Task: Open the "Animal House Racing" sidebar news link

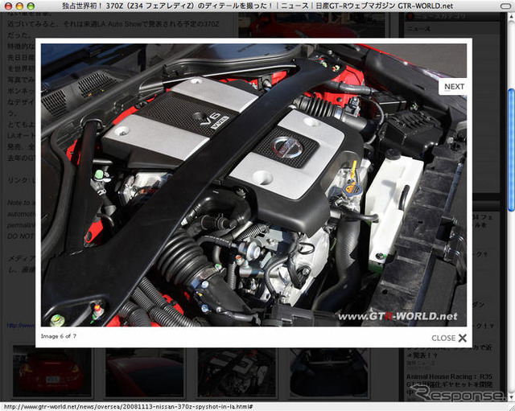Action: [x=449, y=384]
